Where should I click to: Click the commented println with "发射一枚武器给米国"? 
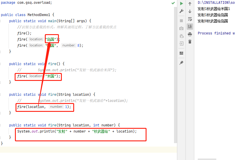click(x=67, y=70)
